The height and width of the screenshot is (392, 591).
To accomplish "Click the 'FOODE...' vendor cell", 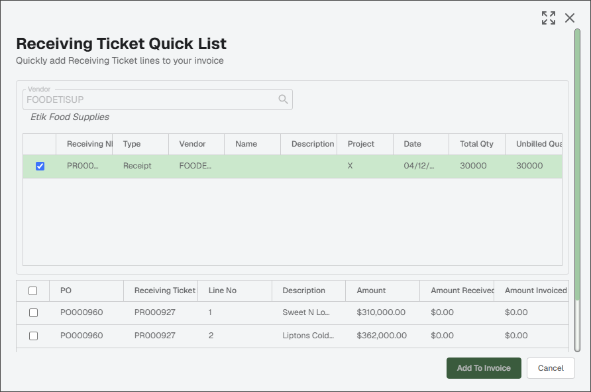I will (195, 166).
